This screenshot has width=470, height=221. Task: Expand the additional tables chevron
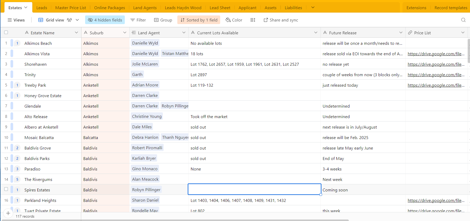pos(313,8)
